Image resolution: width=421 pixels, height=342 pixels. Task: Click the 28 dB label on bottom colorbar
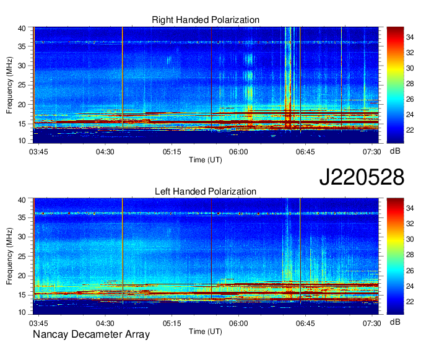(410, 255)
